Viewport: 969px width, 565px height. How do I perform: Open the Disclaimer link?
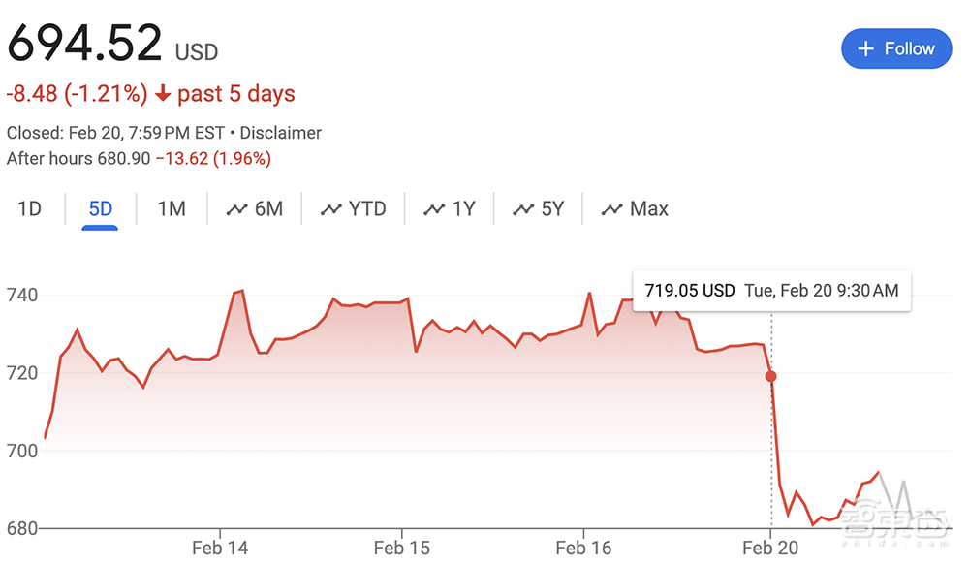pyautogui.click(x=280, y=133)
